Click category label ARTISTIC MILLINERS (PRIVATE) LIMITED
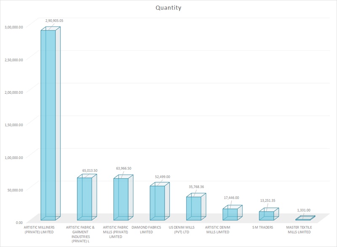The width and height of the screenshot is (337, 247). [39, 230]
